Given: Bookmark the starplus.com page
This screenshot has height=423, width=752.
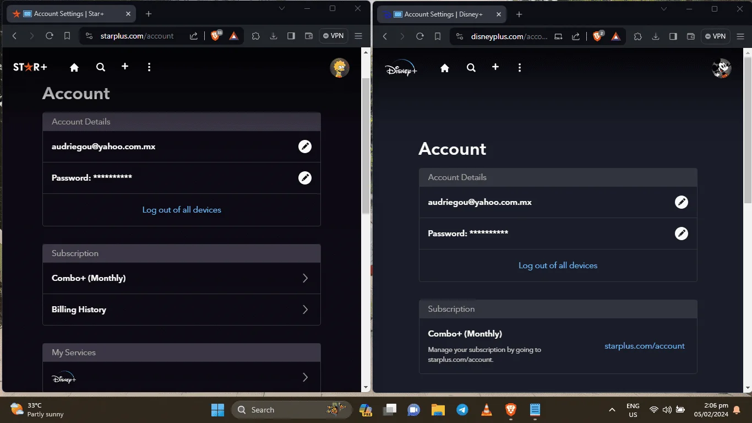Looking at the screenshot, I should pos(67,36).
